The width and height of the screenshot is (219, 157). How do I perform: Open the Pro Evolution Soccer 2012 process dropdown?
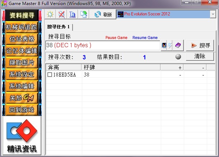213,14
